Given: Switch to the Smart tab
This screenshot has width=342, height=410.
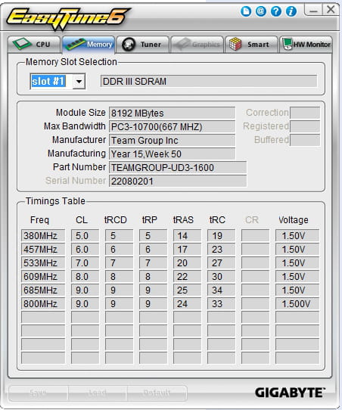Looking at the screenshot, I should coord(251,45).
